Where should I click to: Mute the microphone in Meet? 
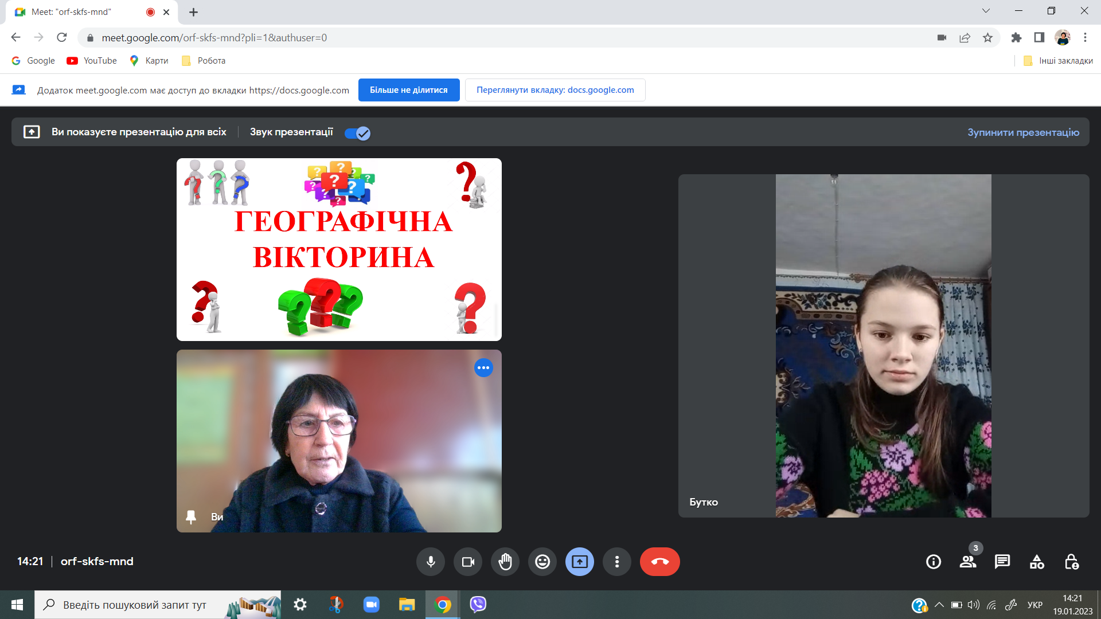(x=431, y=562)
